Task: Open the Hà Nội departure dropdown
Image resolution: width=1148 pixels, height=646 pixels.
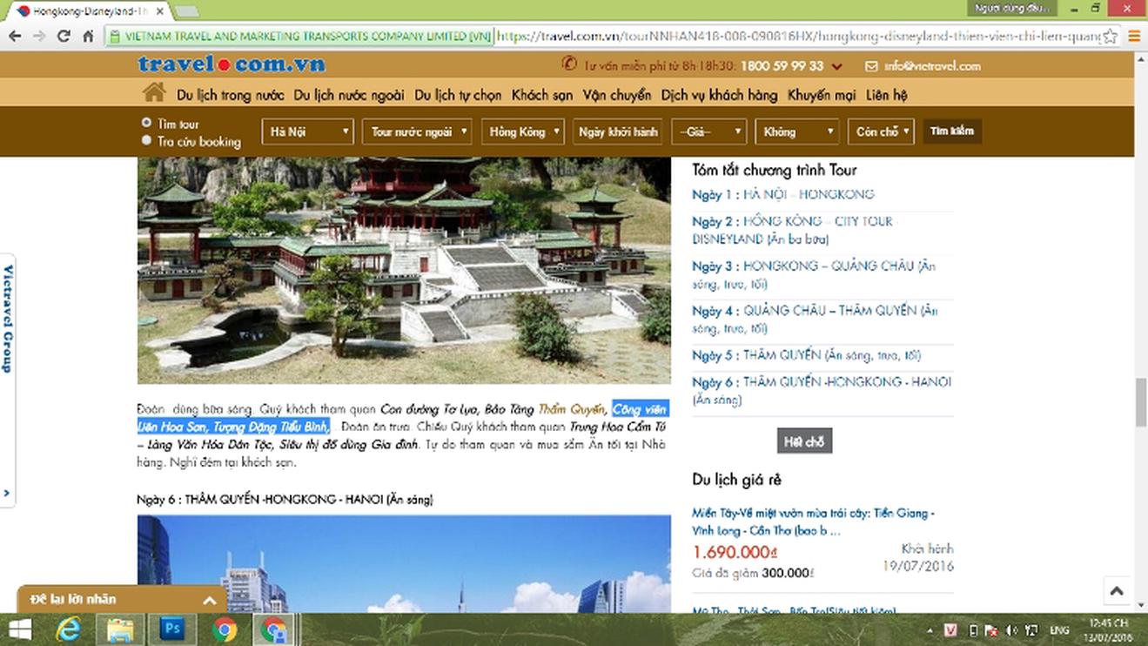Action: point(308,131)
